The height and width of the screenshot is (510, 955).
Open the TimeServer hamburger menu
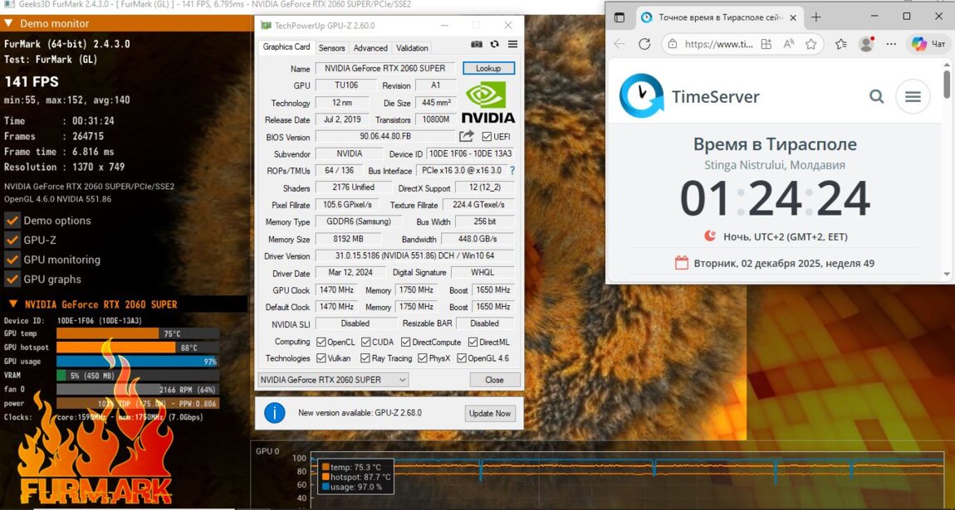[x=913, y=97]
